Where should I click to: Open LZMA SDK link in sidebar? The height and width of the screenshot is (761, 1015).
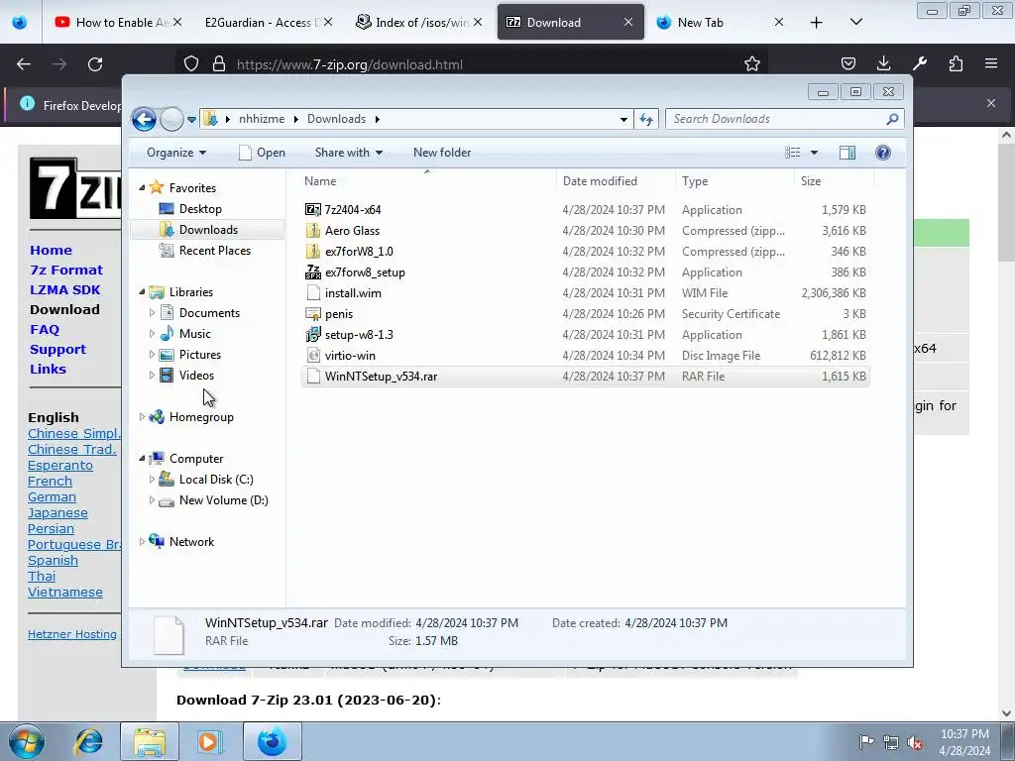coord(64,290)
